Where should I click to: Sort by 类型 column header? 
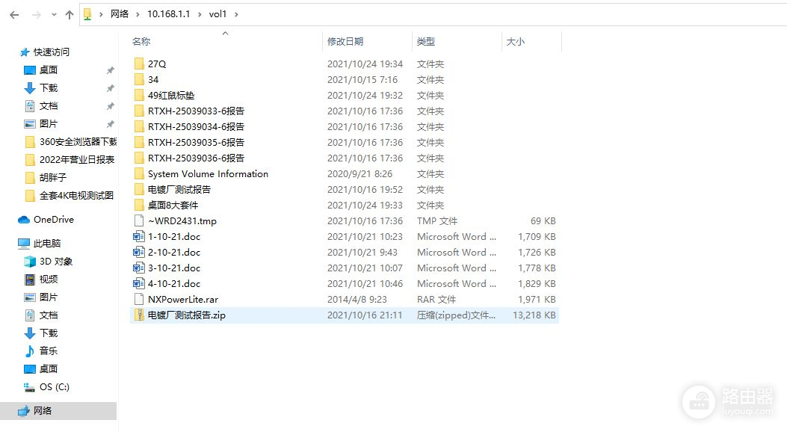(x=425, y=42)
